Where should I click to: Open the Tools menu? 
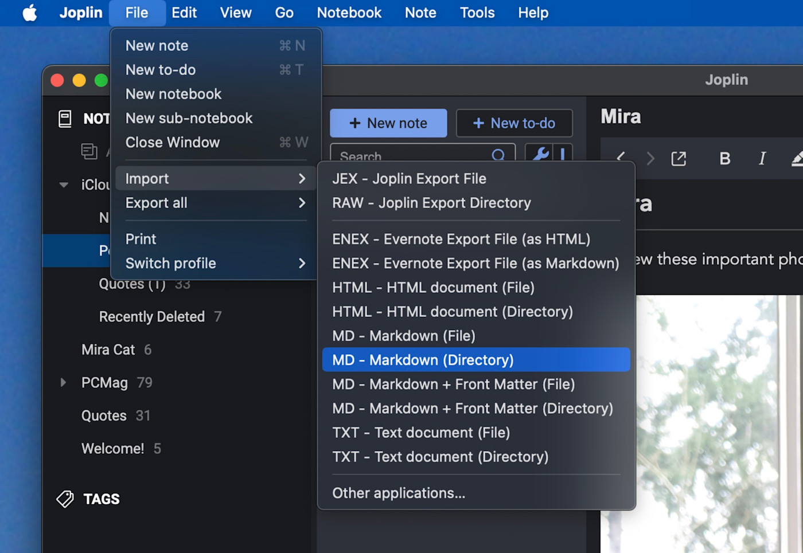click(x=477, y=13)
